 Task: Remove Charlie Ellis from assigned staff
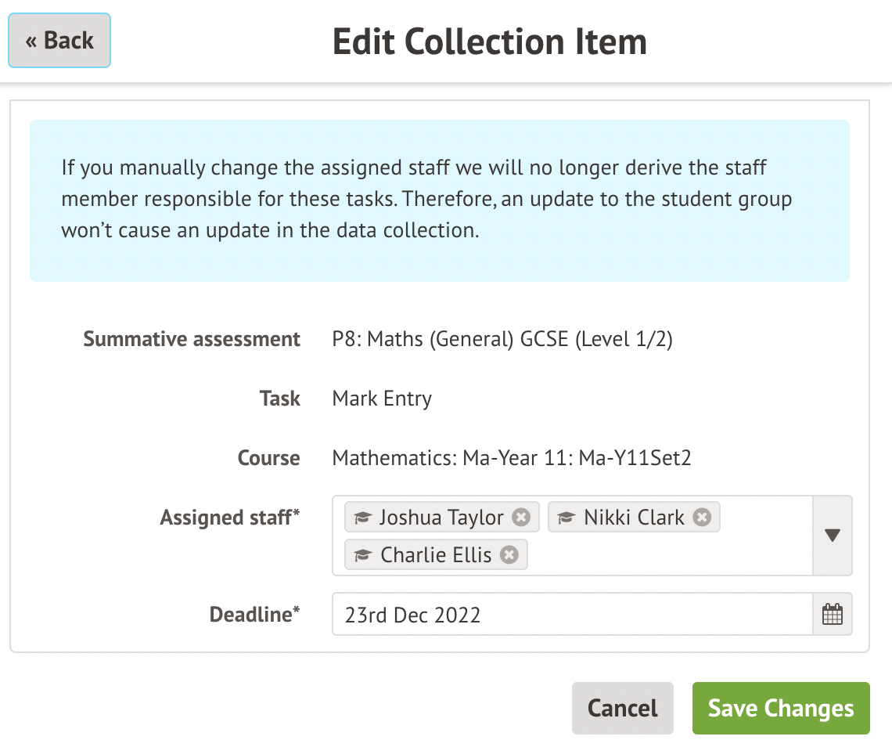pos(509,555)
